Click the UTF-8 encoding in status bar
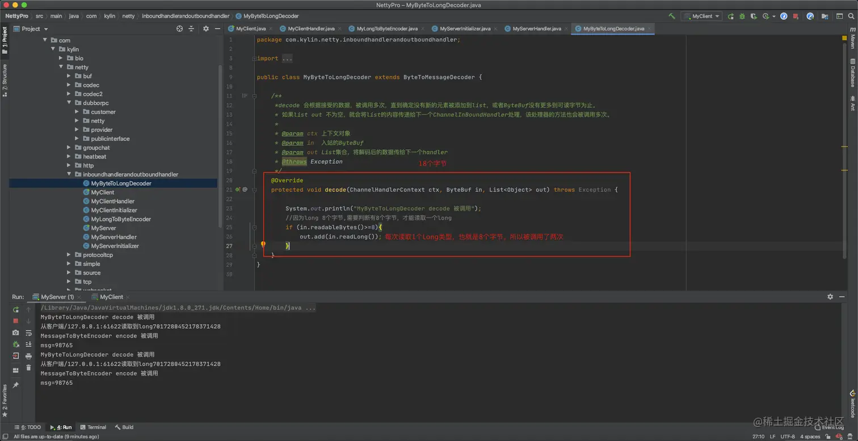 tap(788, 436)
